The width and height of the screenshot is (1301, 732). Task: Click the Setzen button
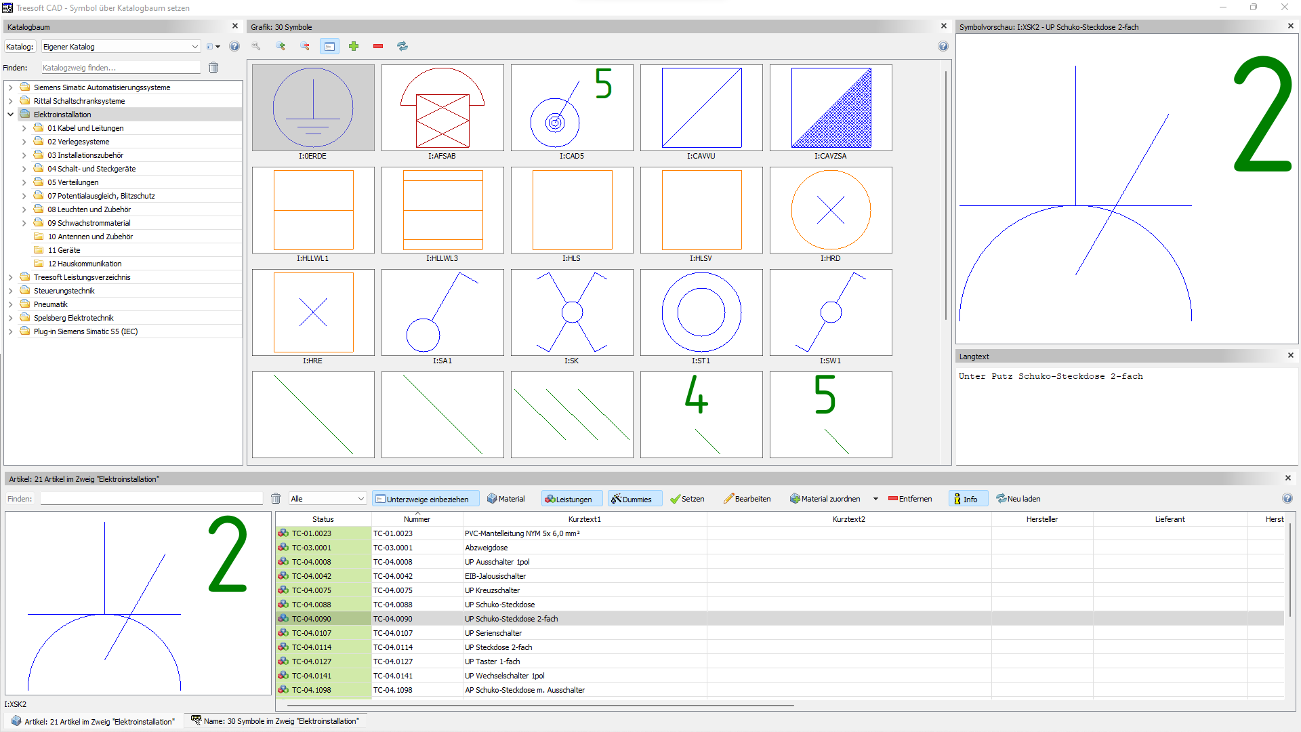point(687,499)
